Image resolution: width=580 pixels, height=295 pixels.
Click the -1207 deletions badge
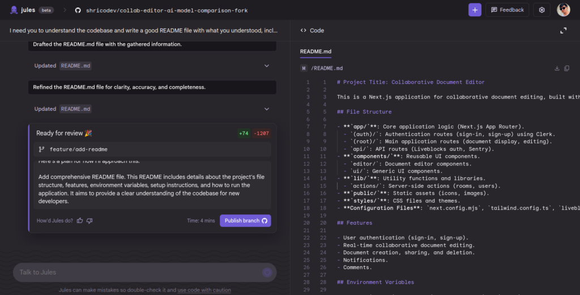(262, 134)
